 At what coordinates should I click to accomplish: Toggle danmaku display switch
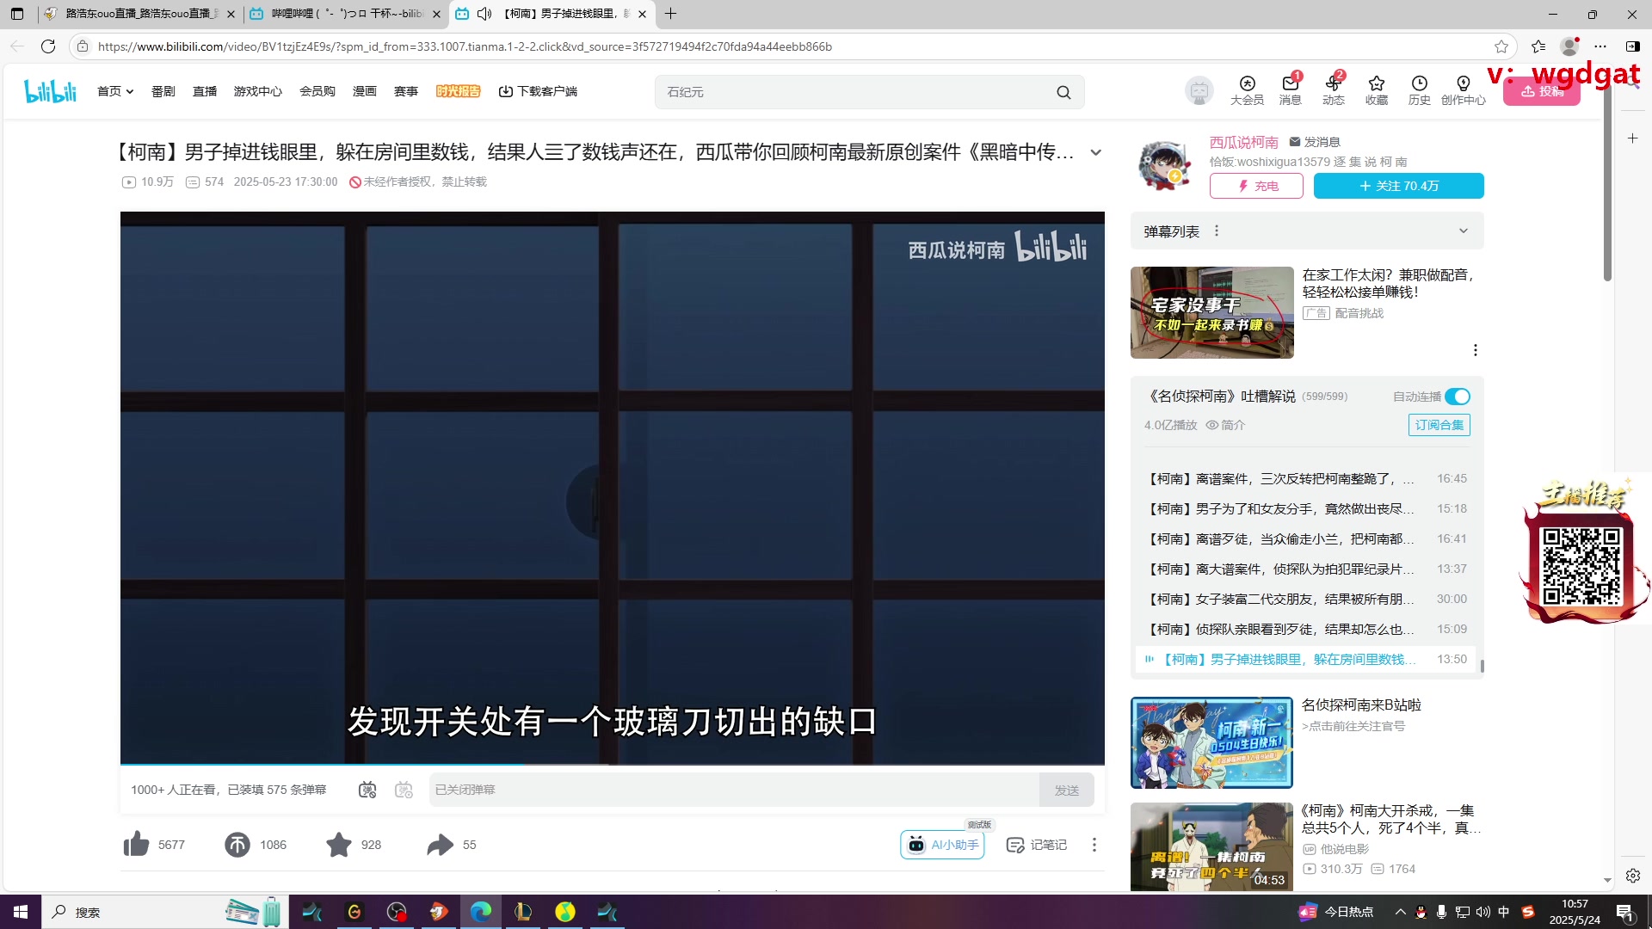click(x=367, y=790)
